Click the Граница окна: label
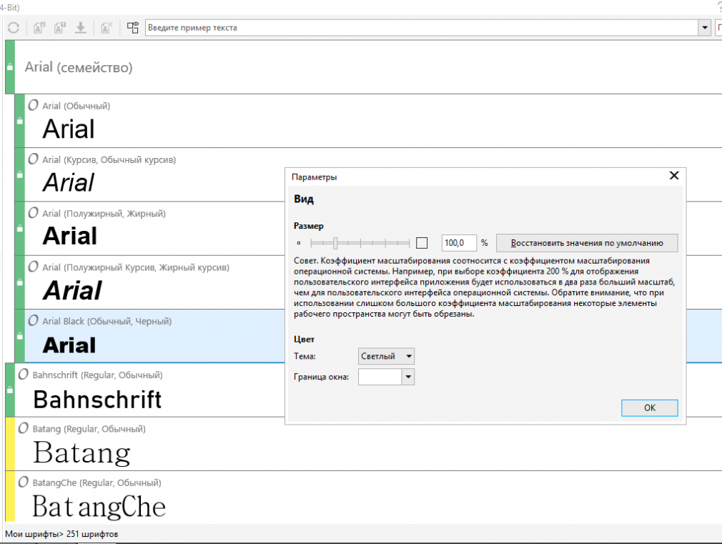 [322, 377]
